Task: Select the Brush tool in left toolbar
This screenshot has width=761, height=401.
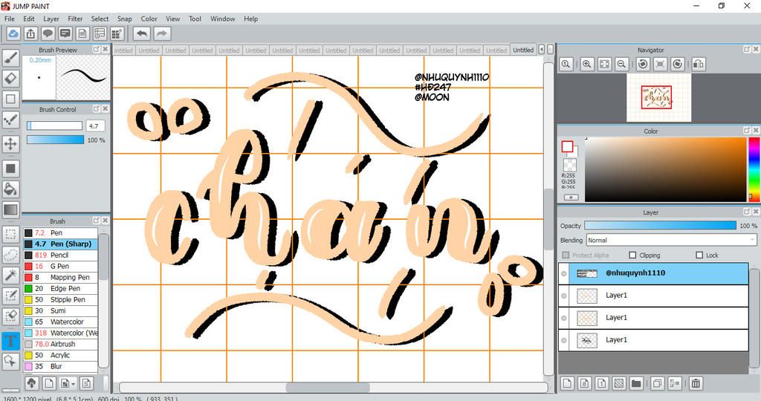Action: point(10,58)
